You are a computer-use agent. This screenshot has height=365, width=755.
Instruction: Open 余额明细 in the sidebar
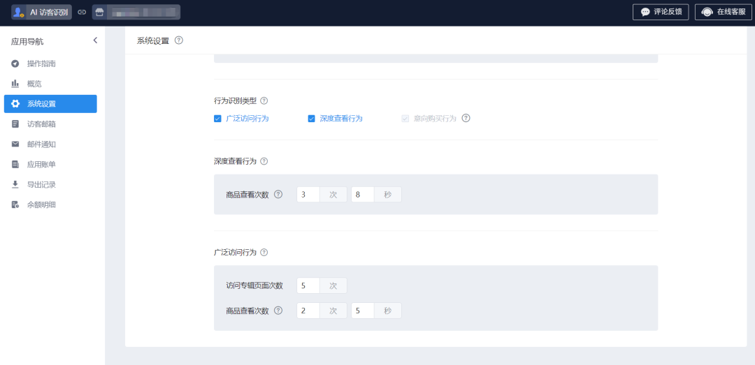50,205
